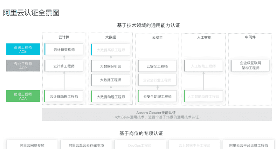Open the 云安全行业工程师 certification
Viewport: 276px width, 149px height.
pos(157,80)
